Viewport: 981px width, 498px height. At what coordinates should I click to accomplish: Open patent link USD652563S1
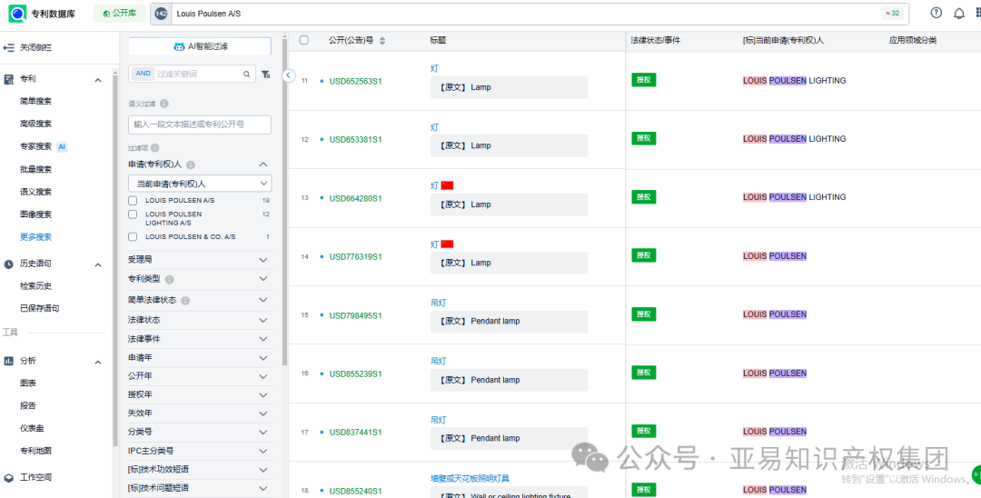point(355,81)
